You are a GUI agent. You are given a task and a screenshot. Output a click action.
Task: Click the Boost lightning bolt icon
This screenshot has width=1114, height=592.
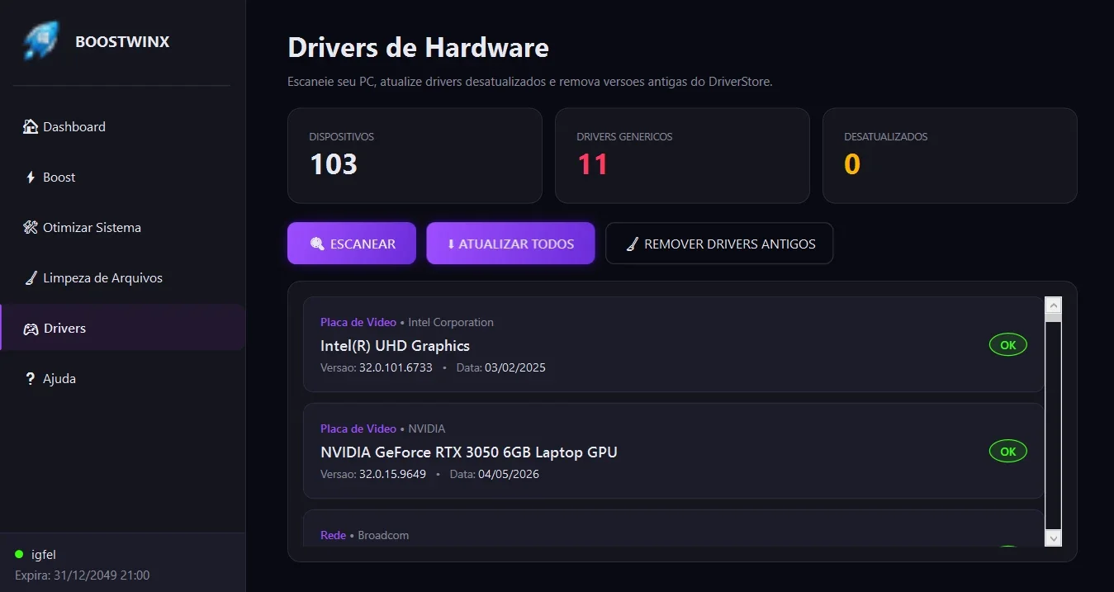point(31,177)
